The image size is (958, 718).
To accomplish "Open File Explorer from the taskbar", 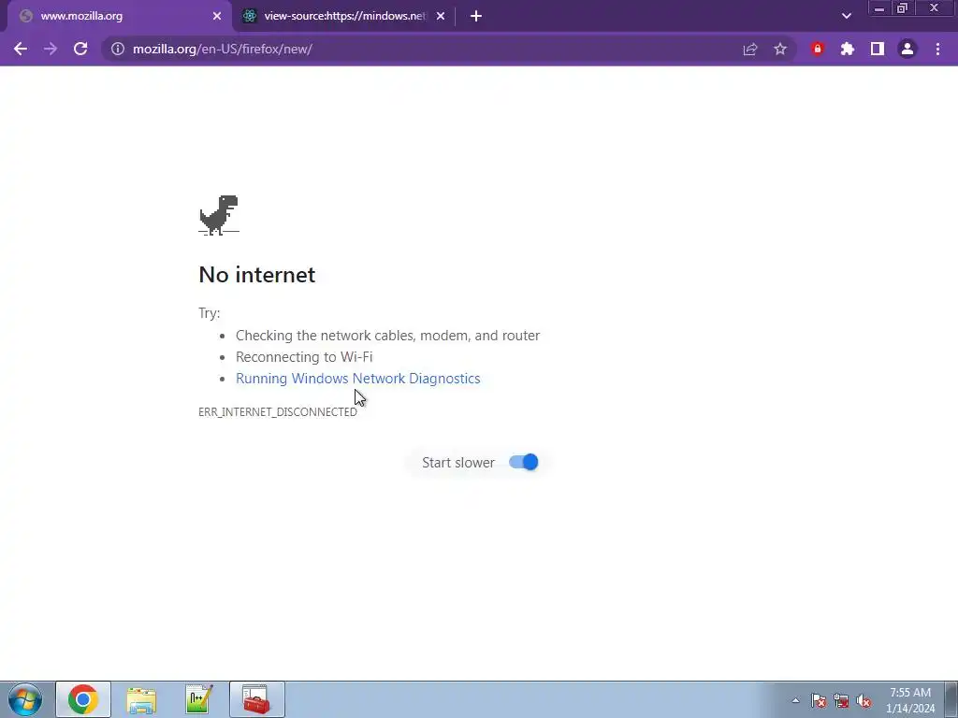I will tap(141, 699).
